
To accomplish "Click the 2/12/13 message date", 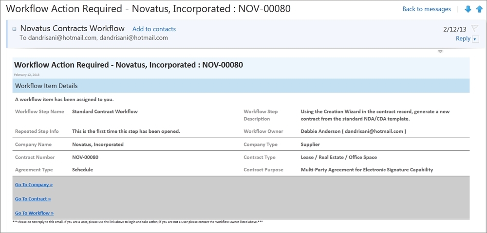I will (x=455, y=30).
